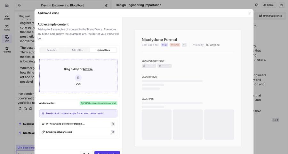Click the chat history icon beside title
Viewport: 288px width, 154px height.
tap(19, 5)
